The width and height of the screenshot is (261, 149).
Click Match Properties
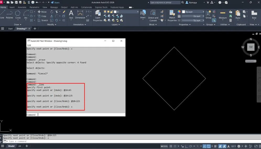click(172, 16)
